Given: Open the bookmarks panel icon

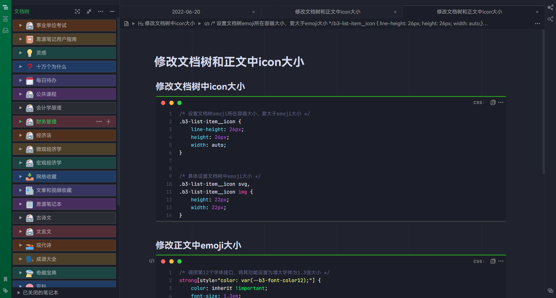Looking at the screenshot, I should 6,279.
